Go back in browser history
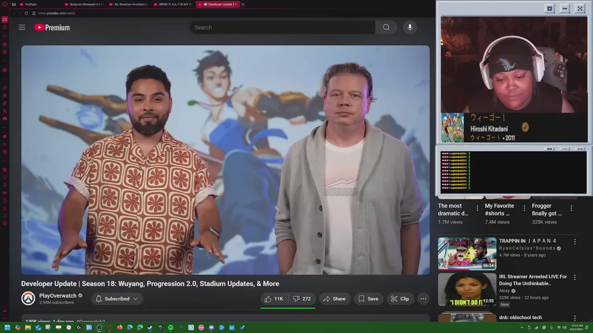This screenshot has width=593, height=333. [13, 13]
